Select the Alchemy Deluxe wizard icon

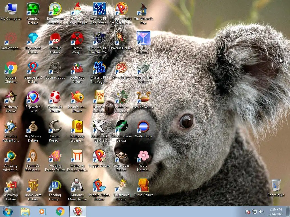click(x=11, y=97)
